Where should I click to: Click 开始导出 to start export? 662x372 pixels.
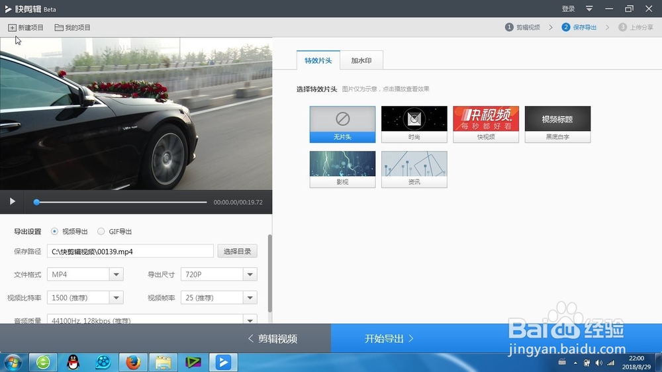point(389,339)
